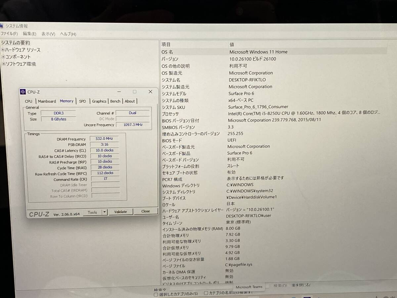Click the 値 column header
The width and height of the screenshot is (397, 298).
[x=232, y=44]
